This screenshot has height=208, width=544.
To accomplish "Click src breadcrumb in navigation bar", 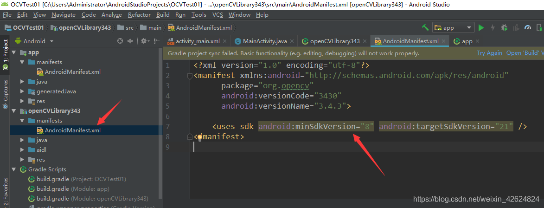I will (x=125, y=28).
